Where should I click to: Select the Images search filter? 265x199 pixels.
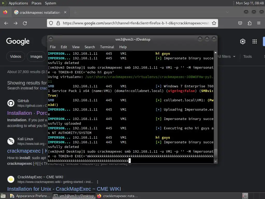[36, 56]
